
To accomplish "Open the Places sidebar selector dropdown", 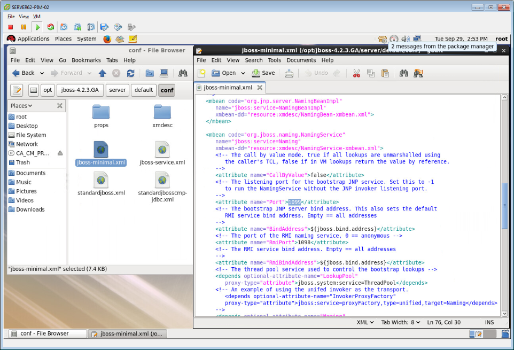I will click(21, 105).
